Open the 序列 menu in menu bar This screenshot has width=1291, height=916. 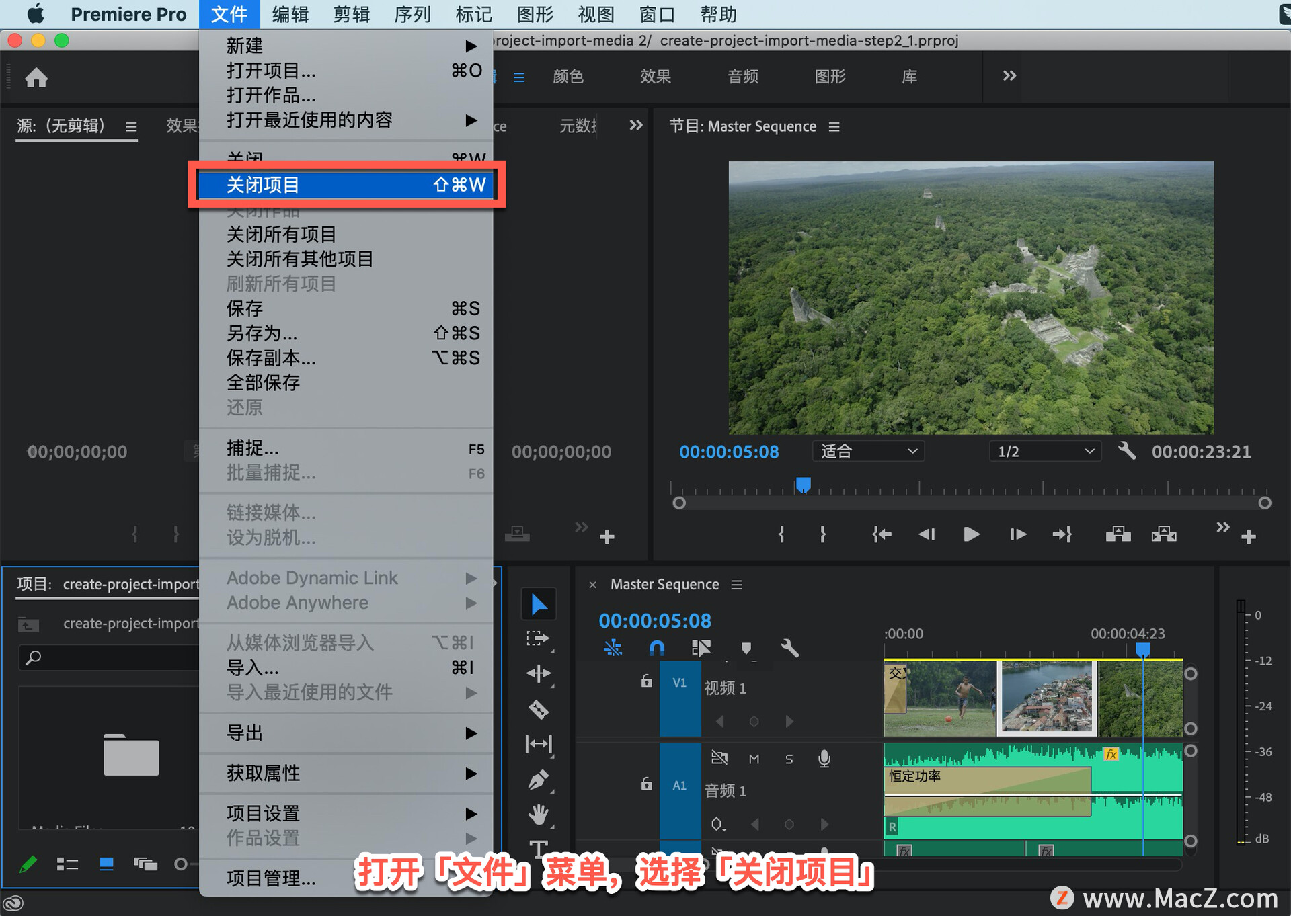[412, 14]
